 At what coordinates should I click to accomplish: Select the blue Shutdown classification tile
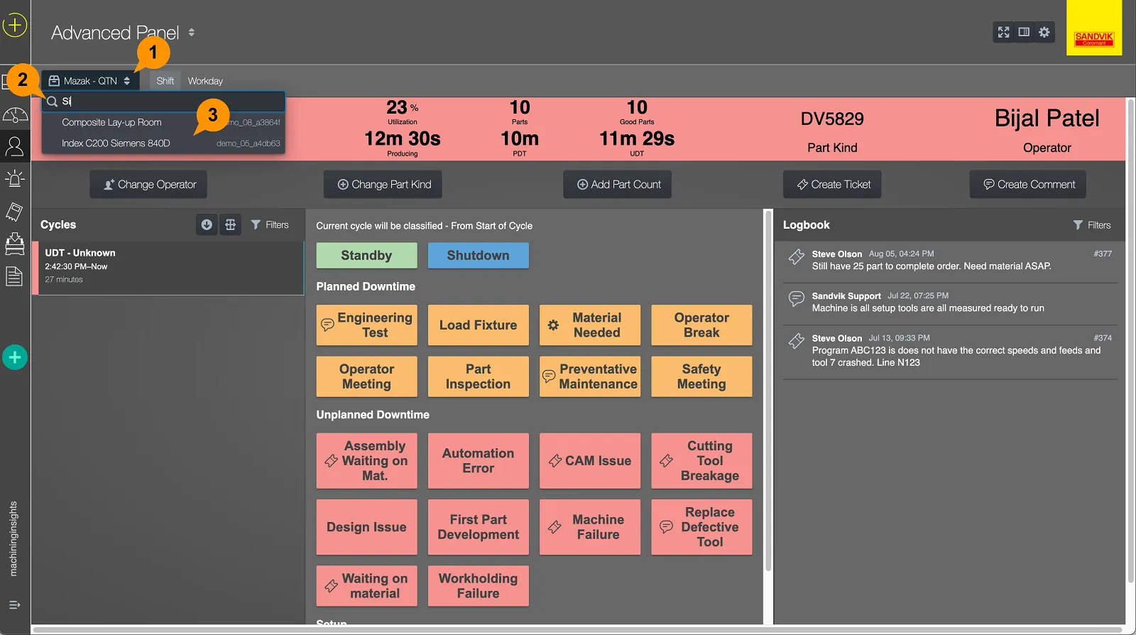pyautogui.click(x=479, y=256)
